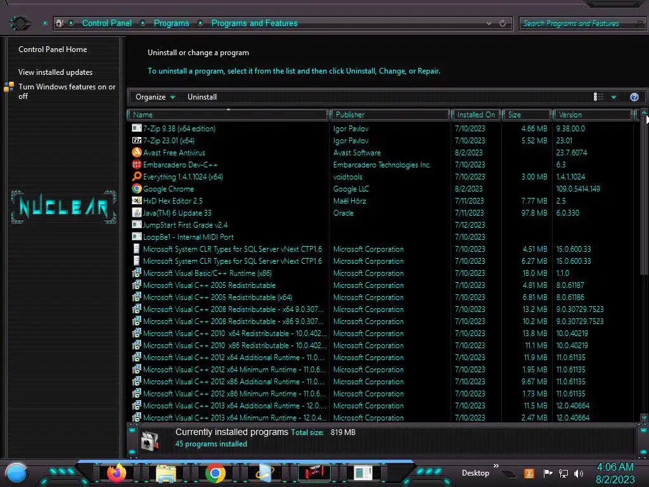This screenshot has height=487, width=649.
Task: Click the scroll up arrow of list
Action: (x=644, y=113)
